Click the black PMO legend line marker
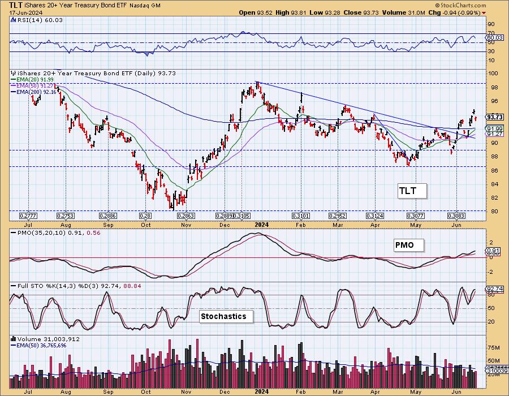The height and width of the screenshot is (396, 509). click(14, 233)
